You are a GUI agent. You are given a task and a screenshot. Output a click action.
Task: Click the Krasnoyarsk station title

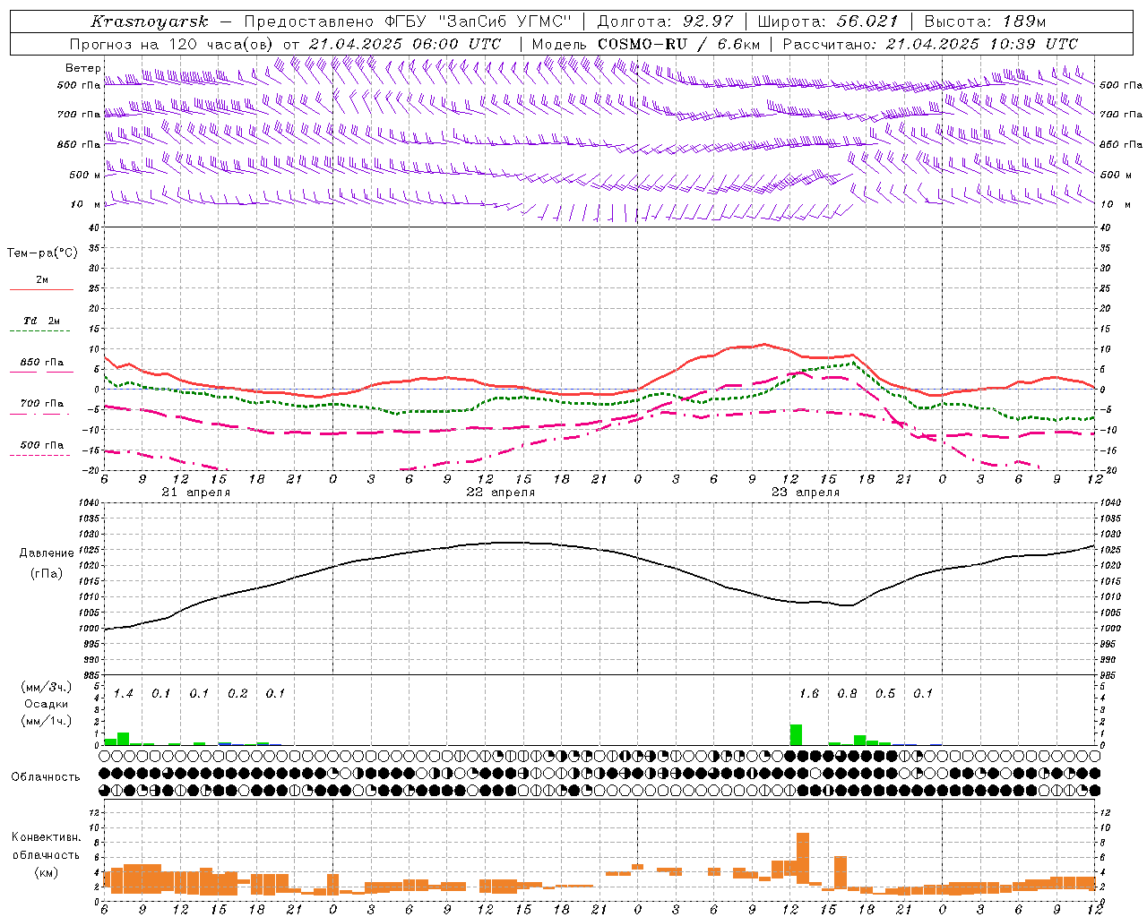[x=150, y=21]
